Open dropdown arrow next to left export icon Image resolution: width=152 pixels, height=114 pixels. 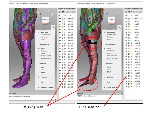tap(70, 12)
